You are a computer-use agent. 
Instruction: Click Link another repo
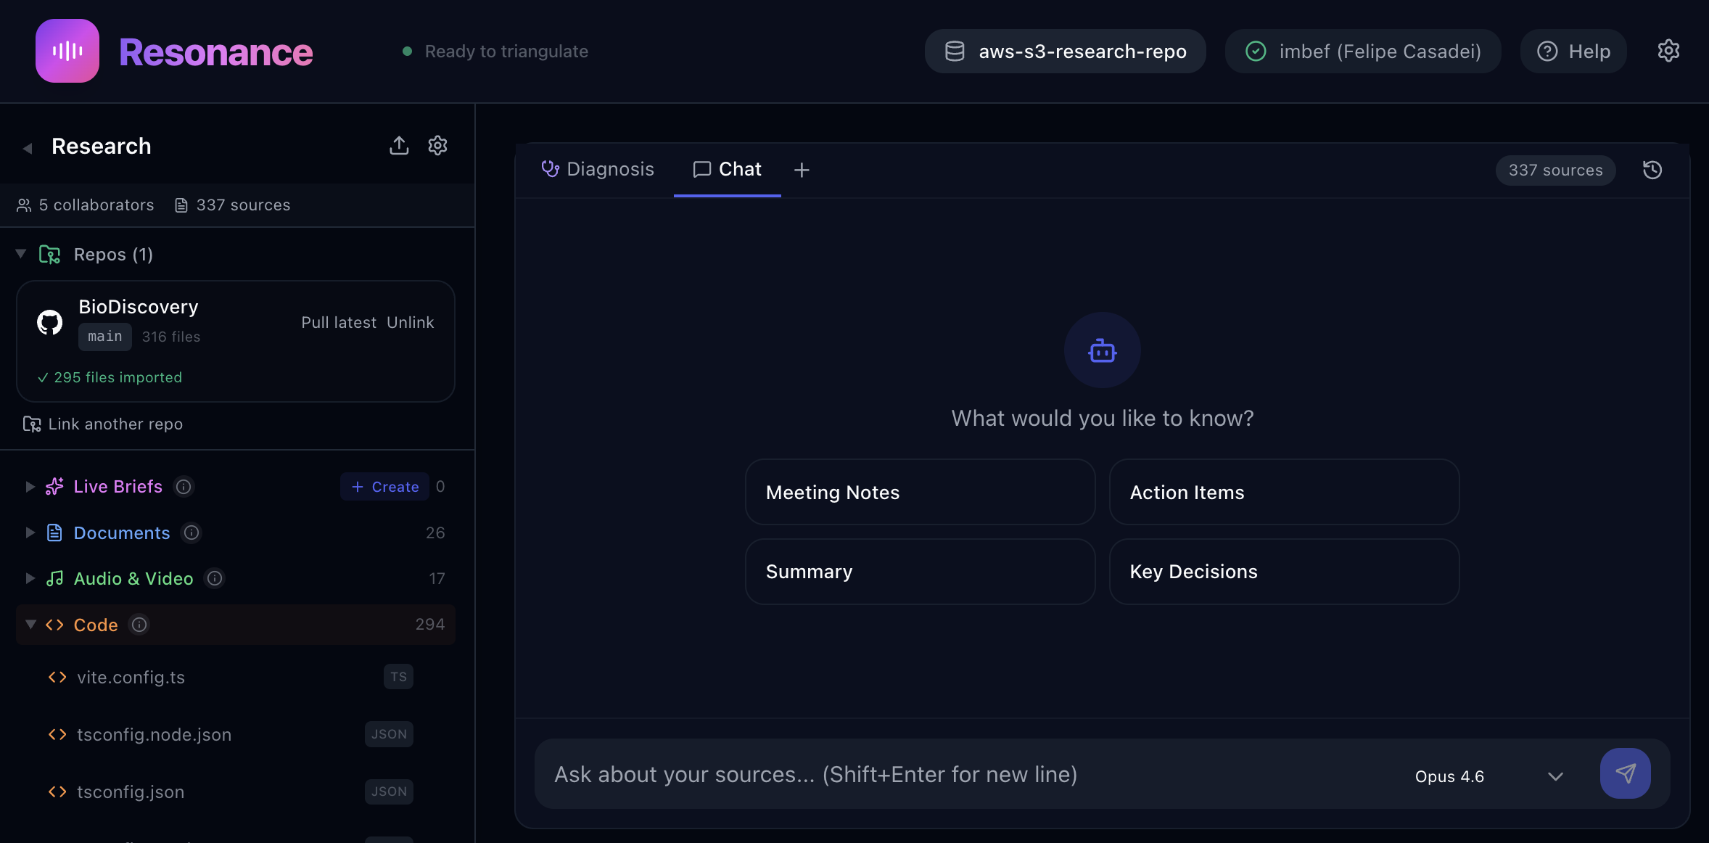(x=103, y=424)
